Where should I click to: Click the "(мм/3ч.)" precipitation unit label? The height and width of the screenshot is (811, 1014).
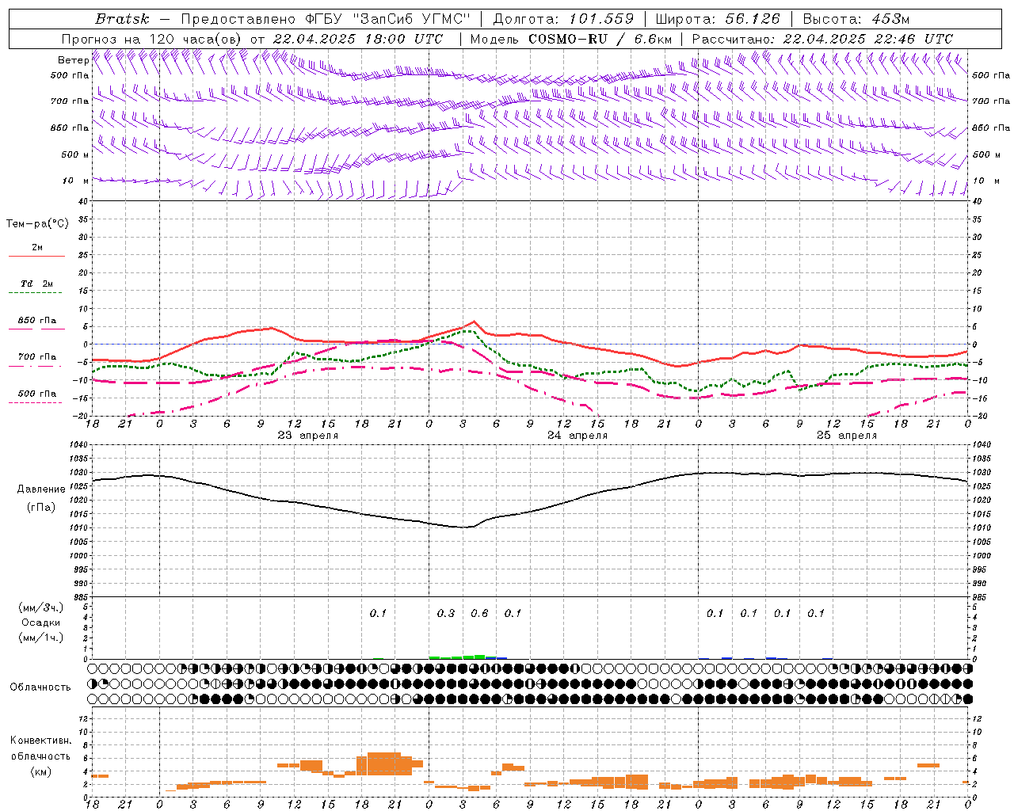(40, 608)
